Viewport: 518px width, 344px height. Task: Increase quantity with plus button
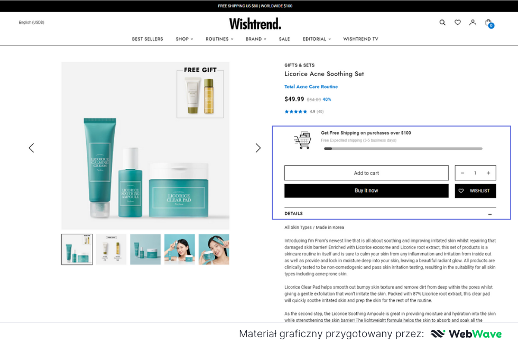coord(488,173)
